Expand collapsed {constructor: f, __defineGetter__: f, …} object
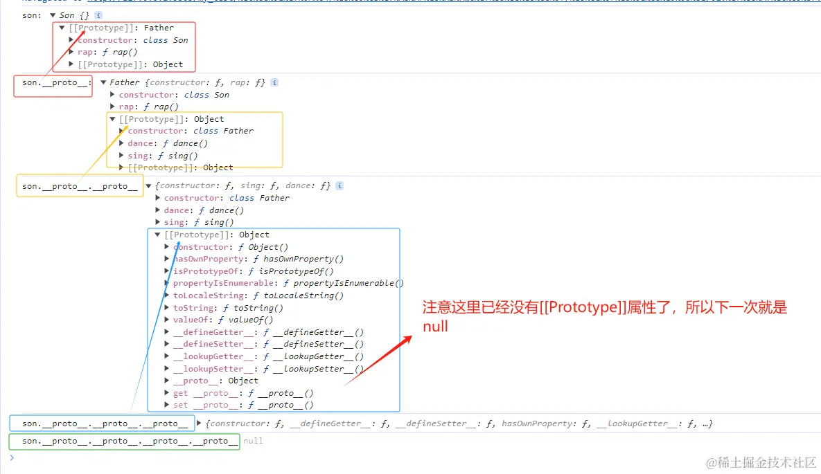This screenshot has width=821, height=474. click(199, 423)
